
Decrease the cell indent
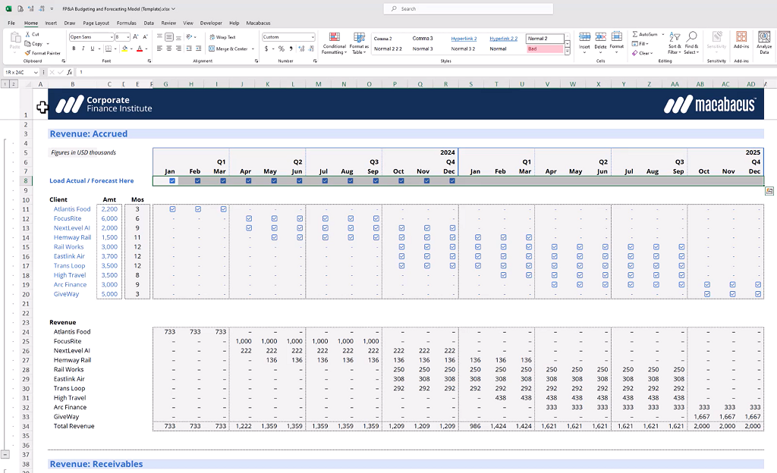click(189, 49)
